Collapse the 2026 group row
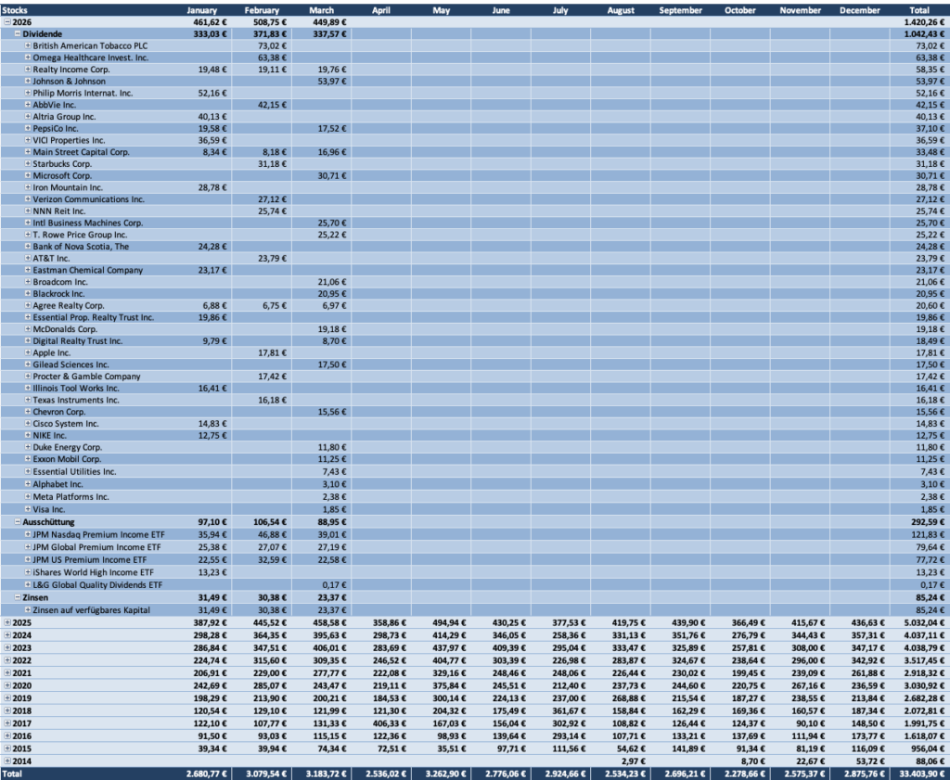950x780 pixels. click(x=7, y=21)
